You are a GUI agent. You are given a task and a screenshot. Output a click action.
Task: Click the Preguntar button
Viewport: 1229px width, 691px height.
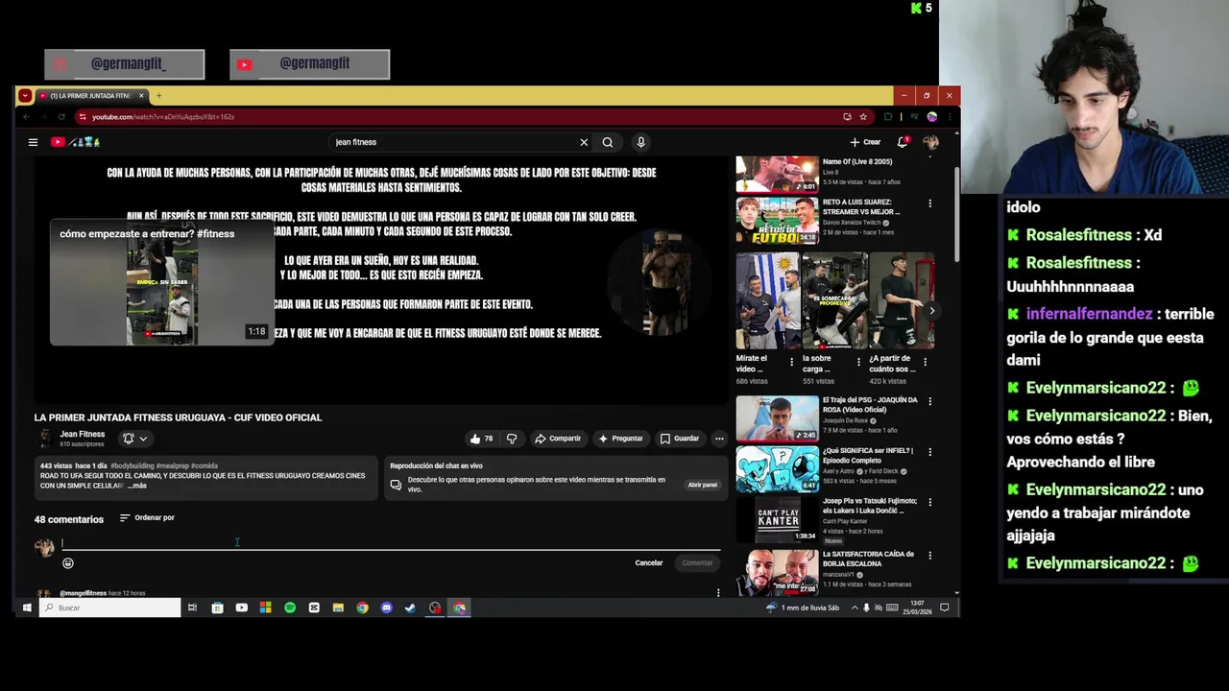pyautogui.click(x=620, y=439)
